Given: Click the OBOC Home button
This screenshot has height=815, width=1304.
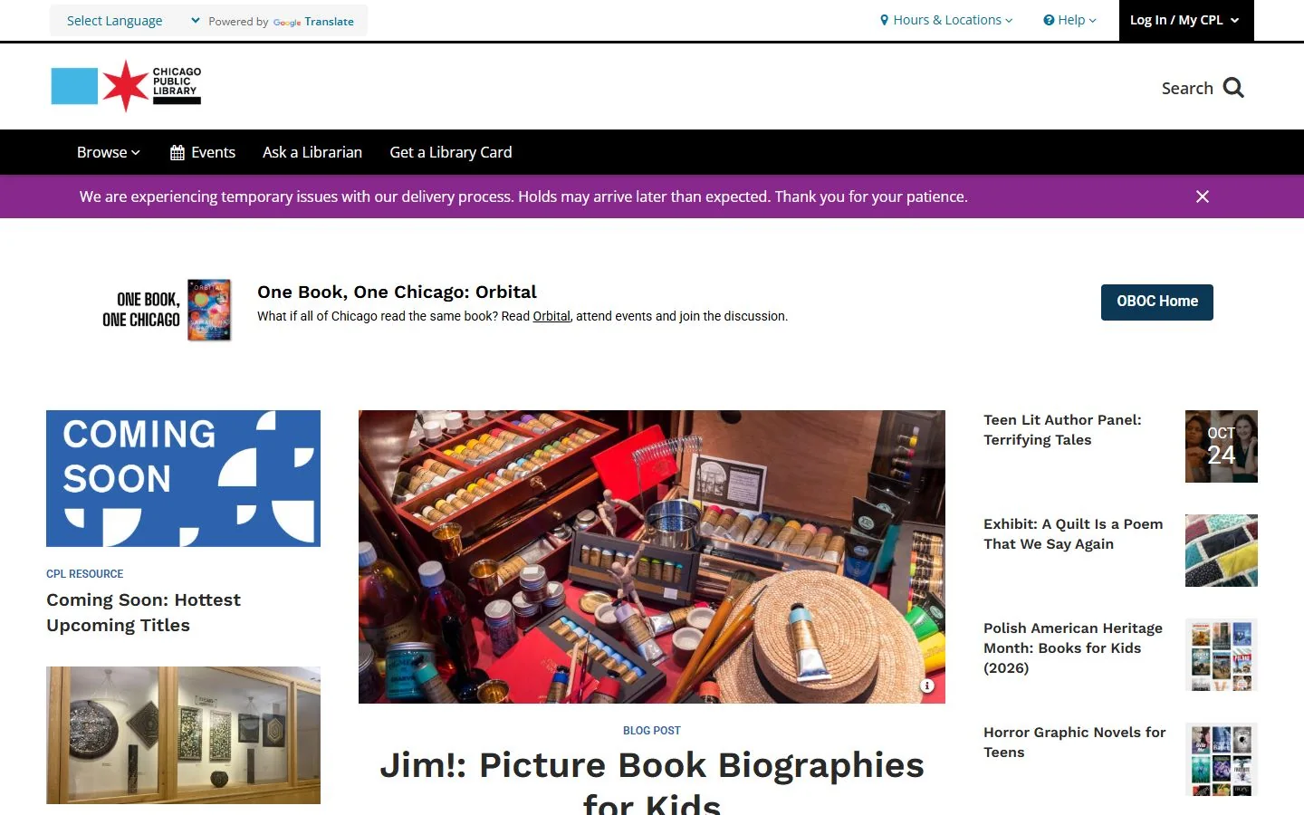Looking at the screenshot, I should coord(1157,302).
